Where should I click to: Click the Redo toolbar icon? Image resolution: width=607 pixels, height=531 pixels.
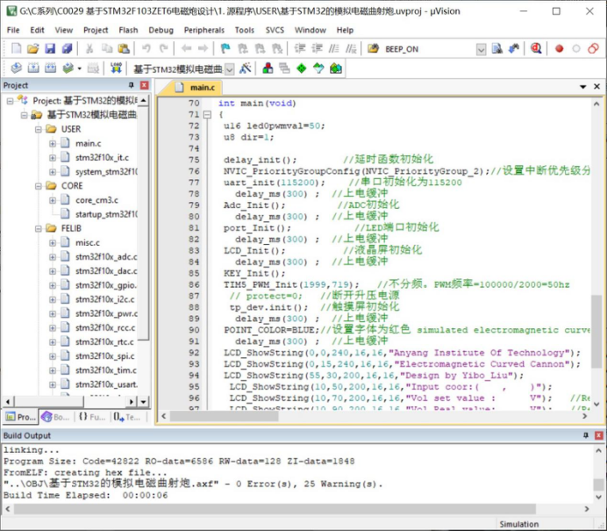point(163,48)
